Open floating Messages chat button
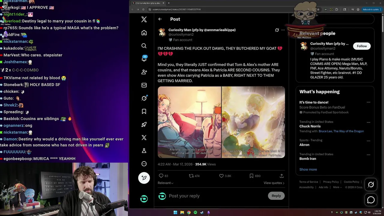Image resolution: width=384 pixels, height=216 pixels. click(371, 200)
